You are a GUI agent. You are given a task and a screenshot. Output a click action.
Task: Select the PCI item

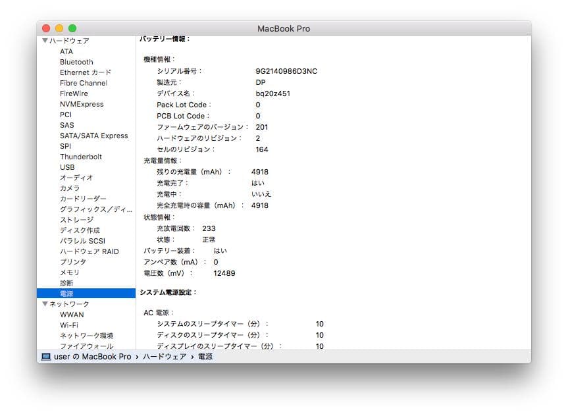click(x=66, y=115)
